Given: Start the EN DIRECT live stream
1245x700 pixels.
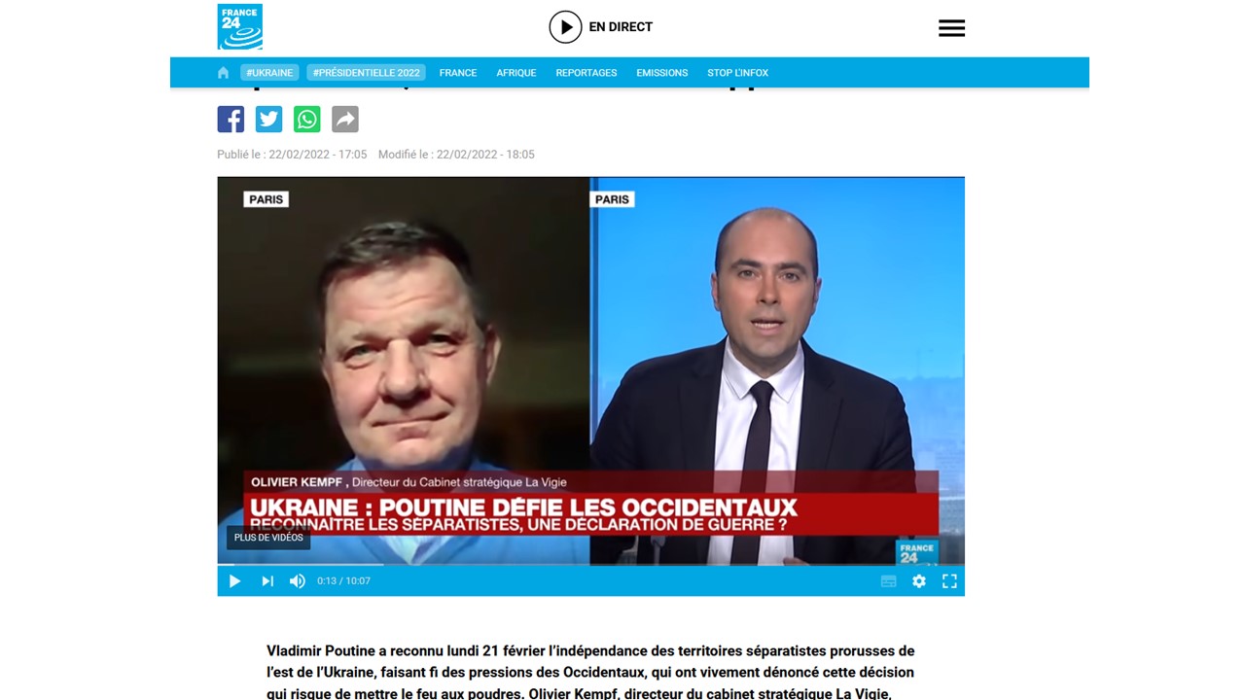Looking at the screenshot, I should point(601,27).
